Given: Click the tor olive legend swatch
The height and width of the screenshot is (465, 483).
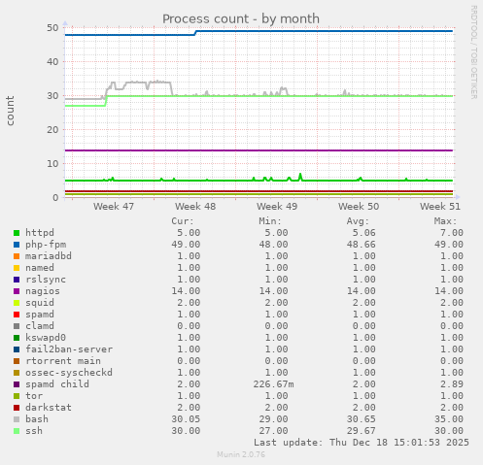Looking at the screenshot, I should coord(17,396).
